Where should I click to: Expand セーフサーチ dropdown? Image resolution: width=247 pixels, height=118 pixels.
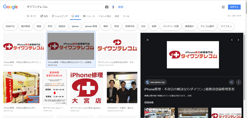tap(234, 16)
